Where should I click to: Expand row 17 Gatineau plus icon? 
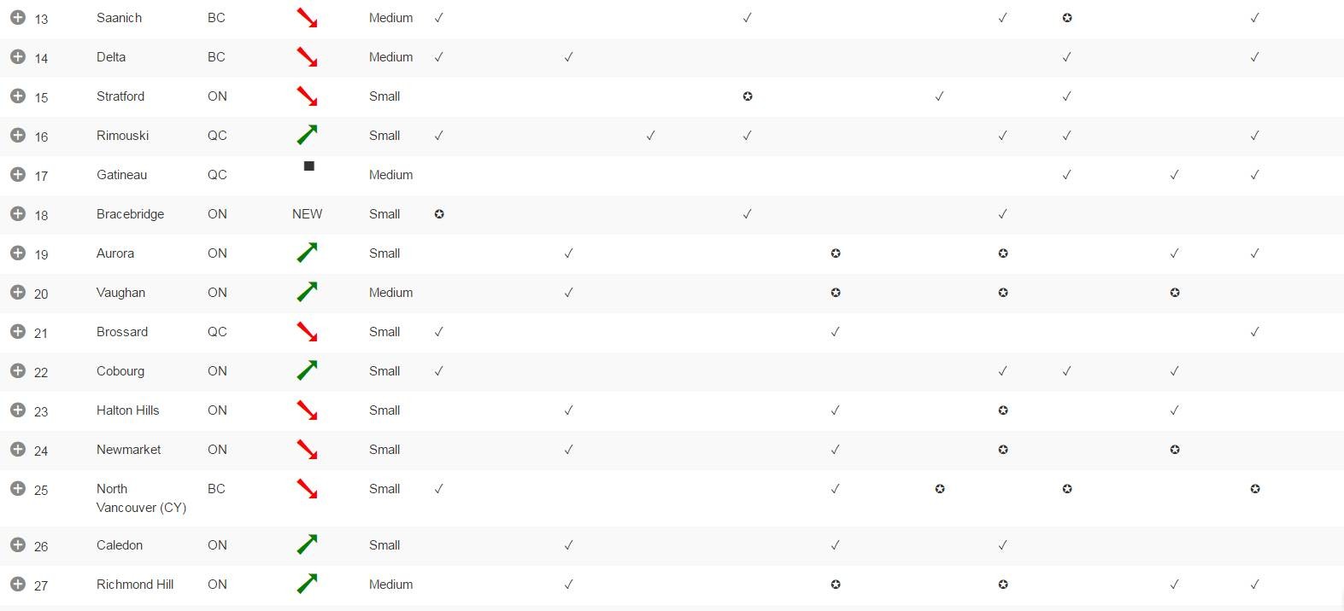click(x=17, y=174)
